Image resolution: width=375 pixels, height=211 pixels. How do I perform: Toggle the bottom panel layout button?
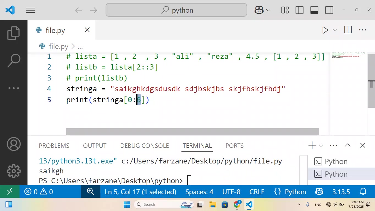click(x=314, y=10)
